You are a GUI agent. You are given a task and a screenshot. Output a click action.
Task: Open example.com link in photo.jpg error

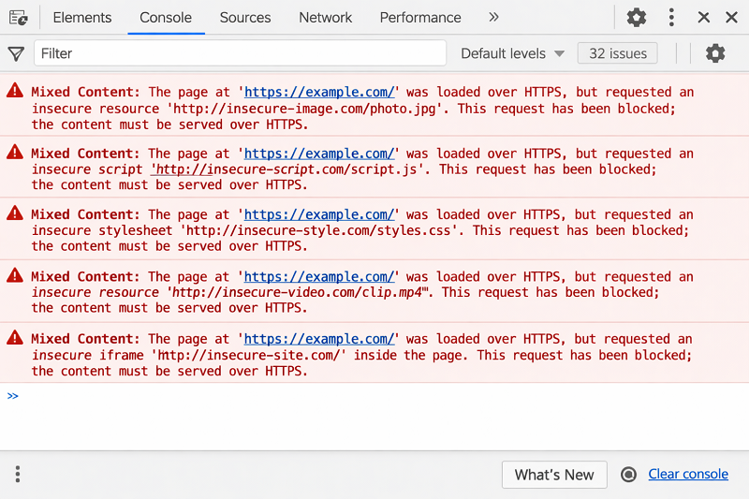[x=319, y=92]
